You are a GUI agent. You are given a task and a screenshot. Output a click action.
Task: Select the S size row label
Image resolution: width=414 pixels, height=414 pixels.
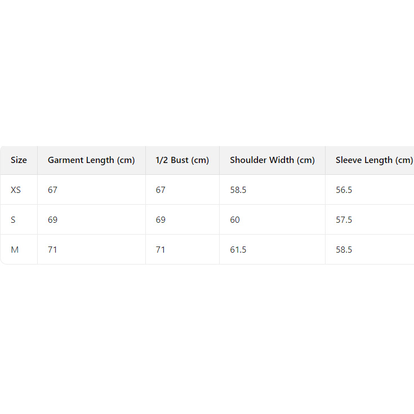pos(14,220)
